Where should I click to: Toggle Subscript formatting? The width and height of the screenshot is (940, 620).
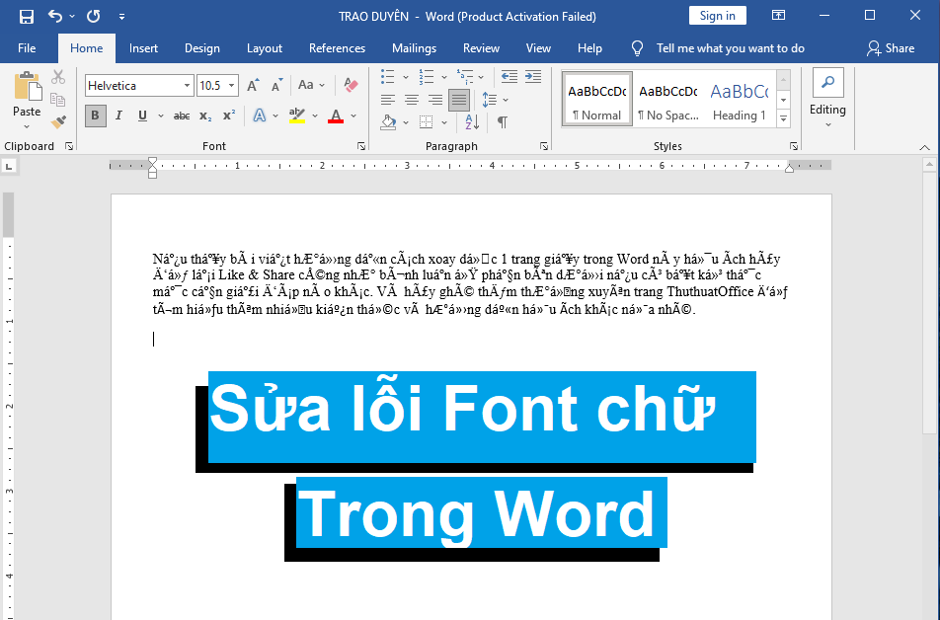point(205,116)
